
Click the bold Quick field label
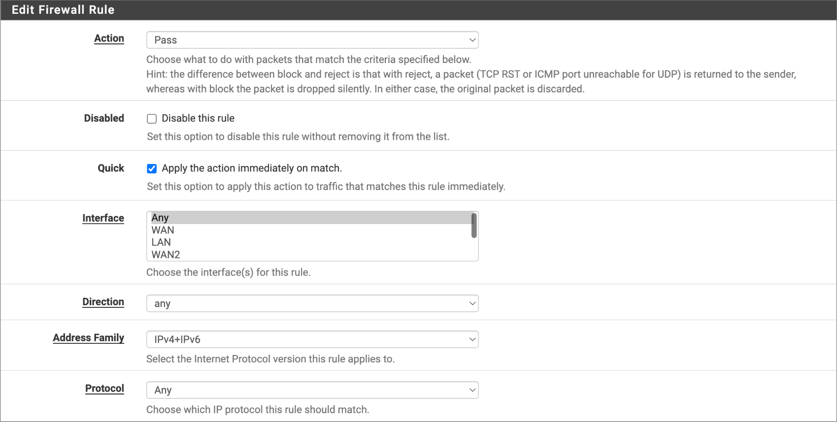(111, 168)
